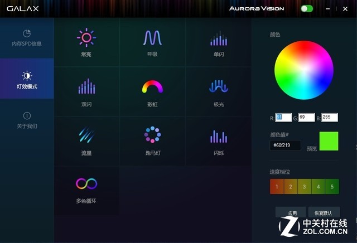Set speed level 5 green block
The image size is (357, 243).
[332, 186]
